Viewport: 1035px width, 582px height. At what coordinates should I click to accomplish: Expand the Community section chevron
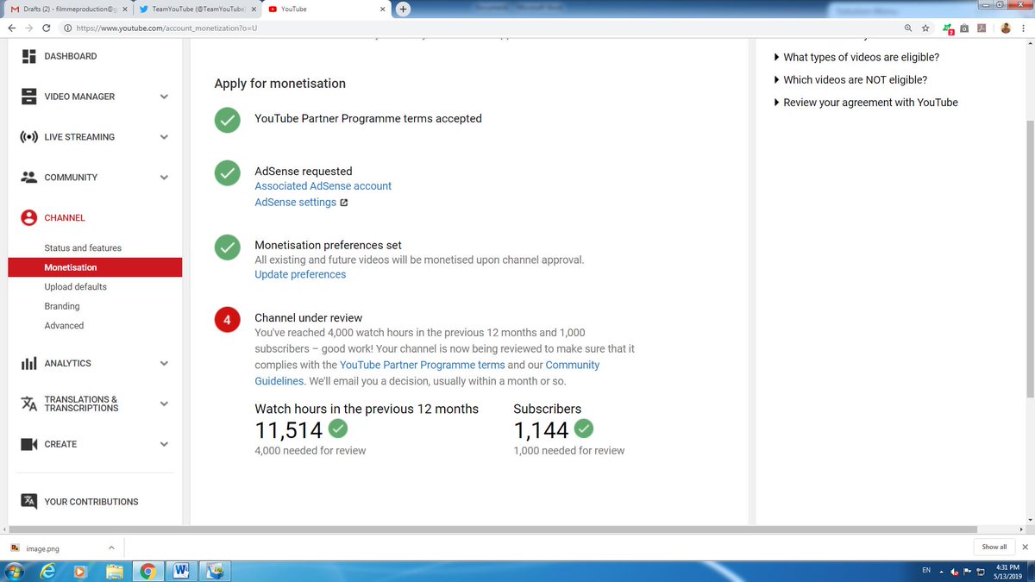point(164,178)
